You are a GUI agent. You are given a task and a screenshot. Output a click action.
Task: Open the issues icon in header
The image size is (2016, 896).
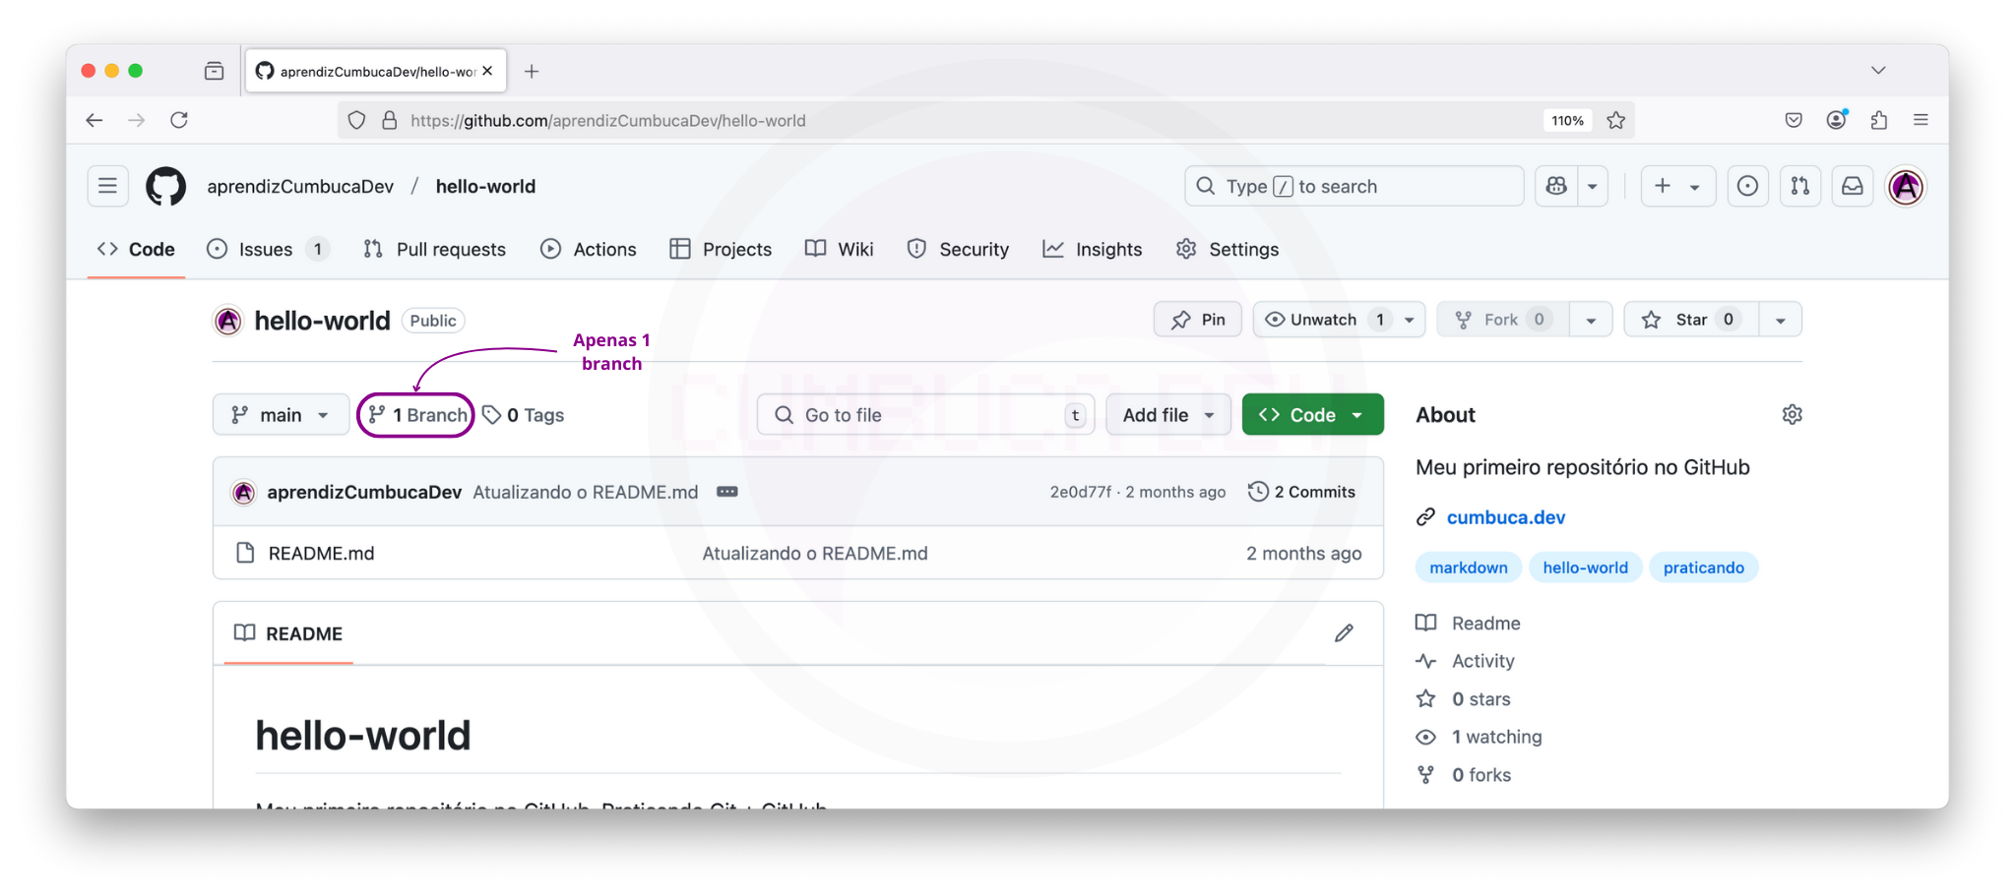pyautogui.click(x=1747, y=186)
